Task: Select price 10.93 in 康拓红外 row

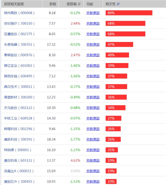Action: coord(51,181)
